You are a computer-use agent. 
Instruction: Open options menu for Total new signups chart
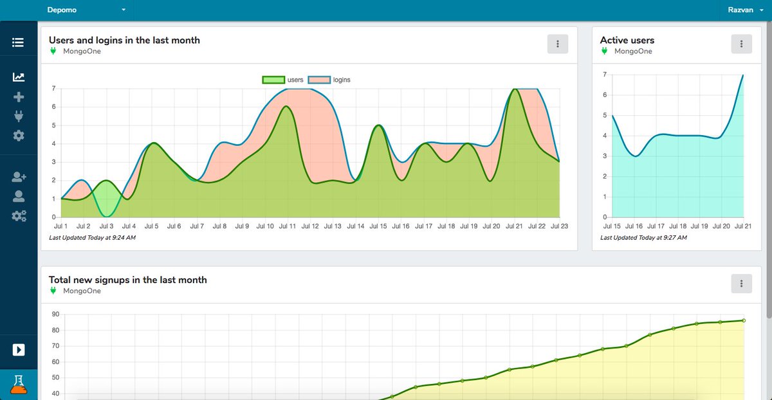tap(742, 283)
